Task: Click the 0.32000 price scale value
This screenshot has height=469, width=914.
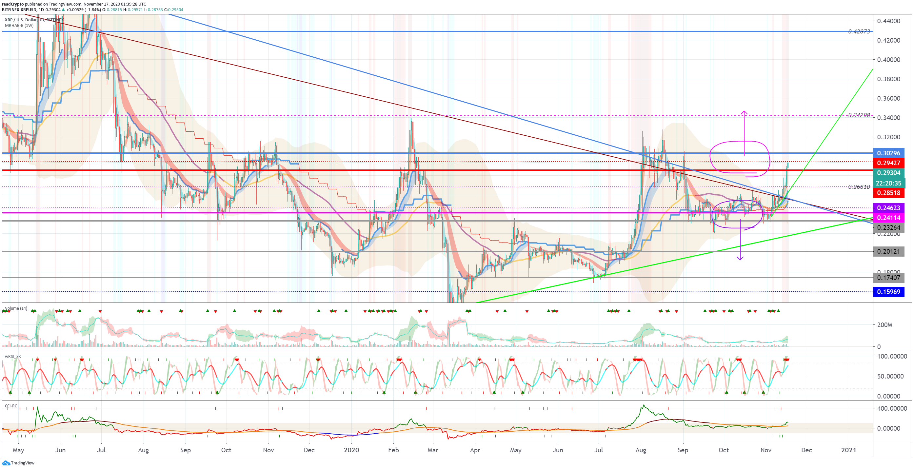Action: [x=888, y=137]
